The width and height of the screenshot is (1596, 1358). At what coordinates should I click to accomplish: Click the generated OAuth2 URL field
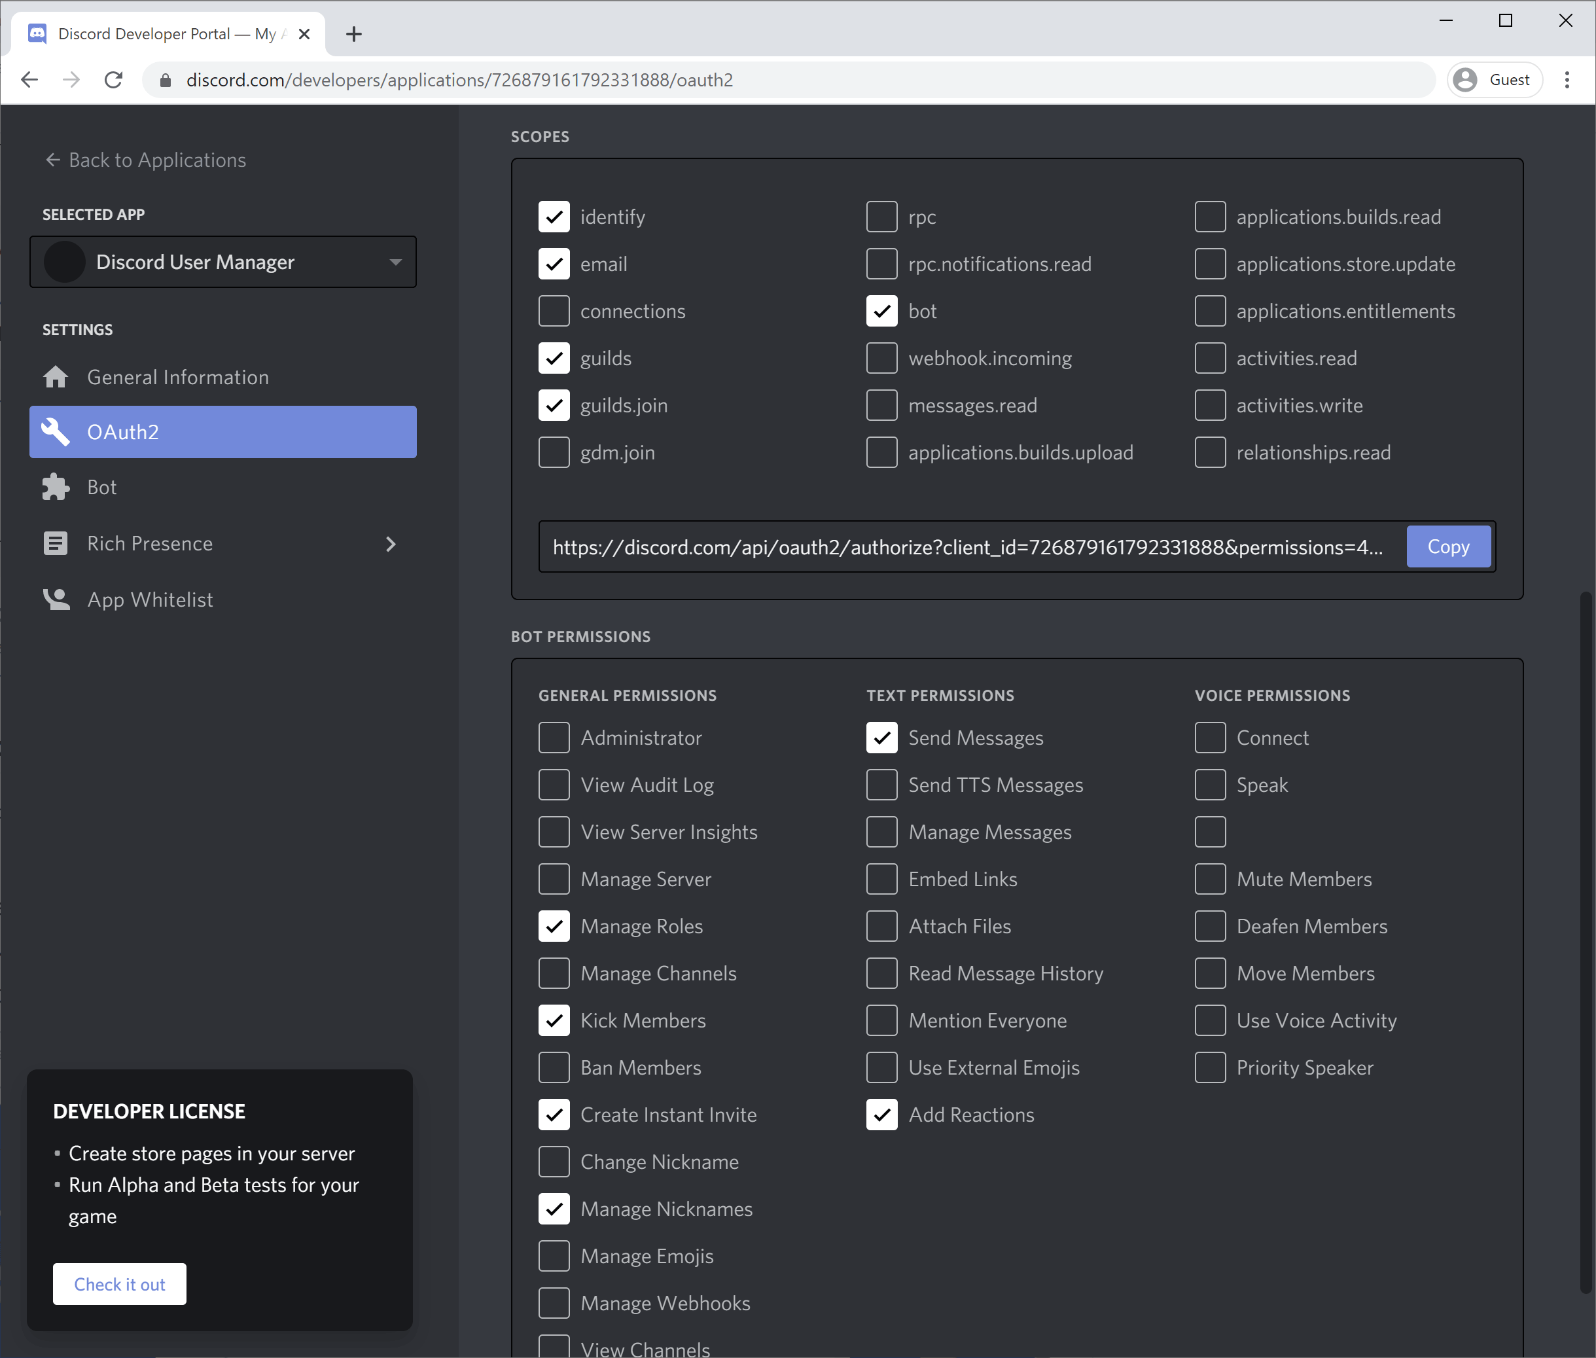coord(968,546)
